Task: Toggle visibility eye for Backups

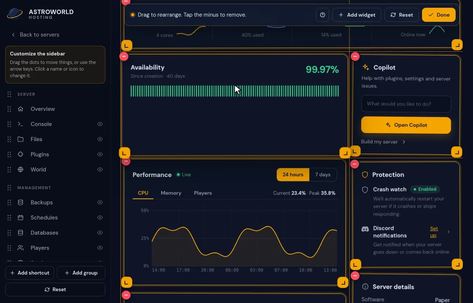Action: [x=100, y=202]
